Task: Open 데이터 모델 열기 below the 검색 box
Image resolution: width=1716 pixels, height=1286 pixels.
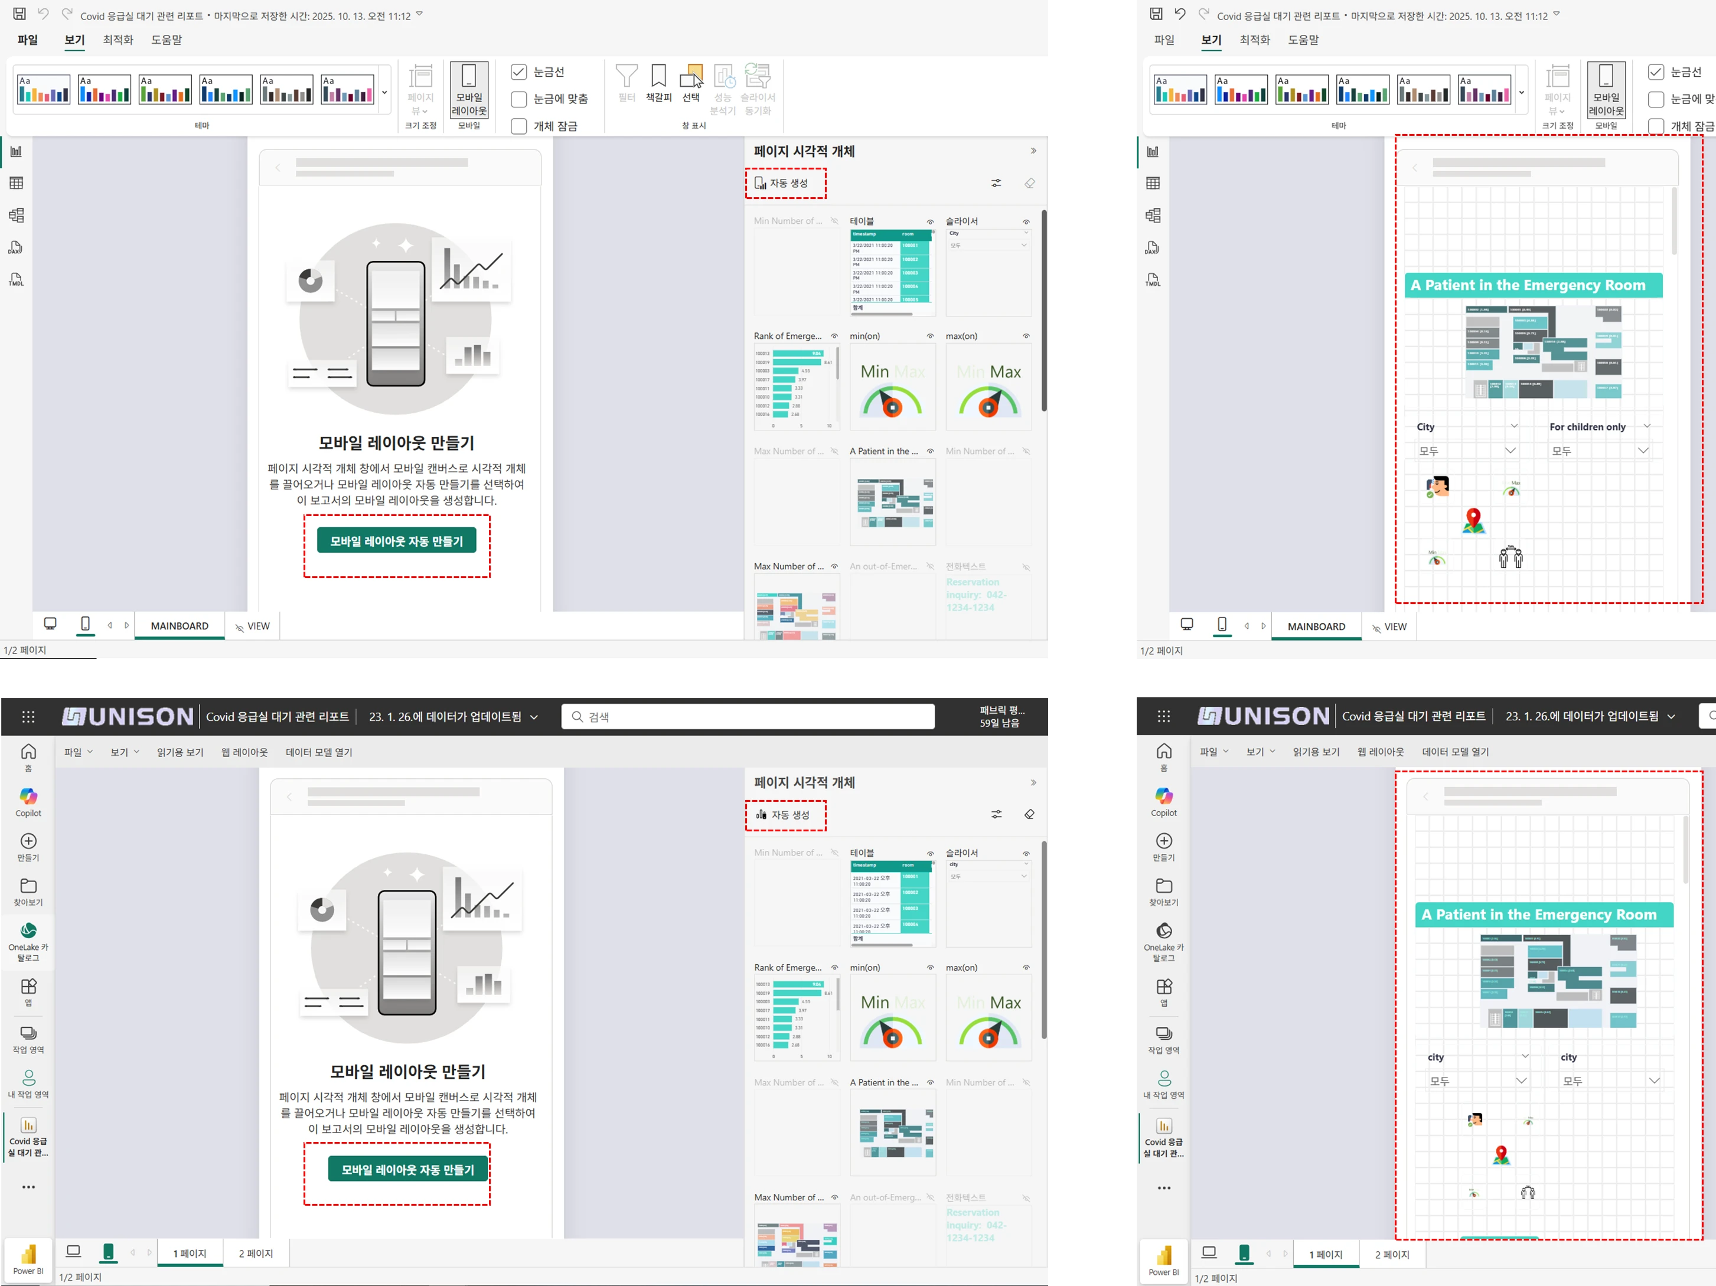Action: (x=319, y=752)
